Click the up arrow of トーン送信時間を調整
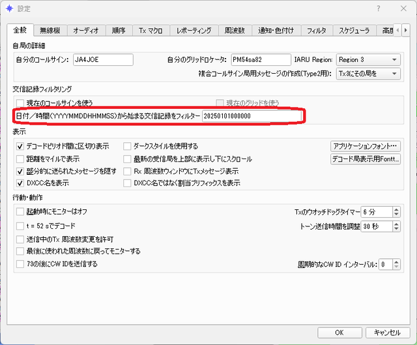Image resolution: width=417 pixels, height=345 pixels. click(x=396, y=224)
